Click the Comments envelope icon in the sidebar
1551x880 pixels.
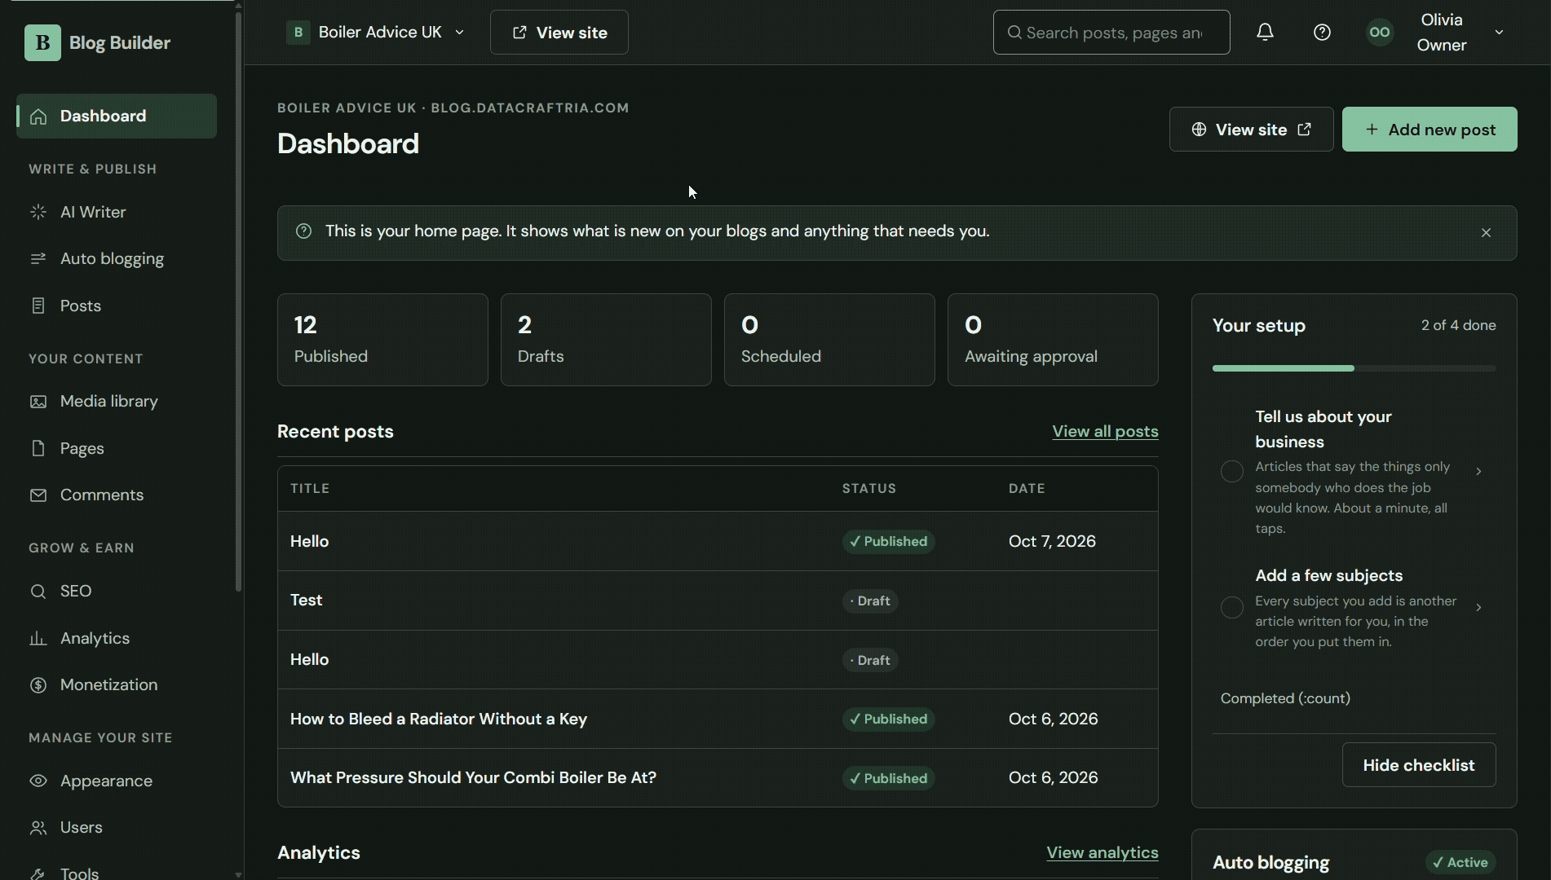(x=38, y=495)
